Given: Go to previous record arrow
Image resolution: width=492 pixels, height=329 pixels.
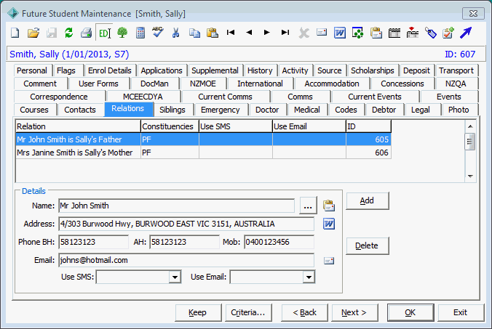Looking at the screenshot, I should 249,32.
